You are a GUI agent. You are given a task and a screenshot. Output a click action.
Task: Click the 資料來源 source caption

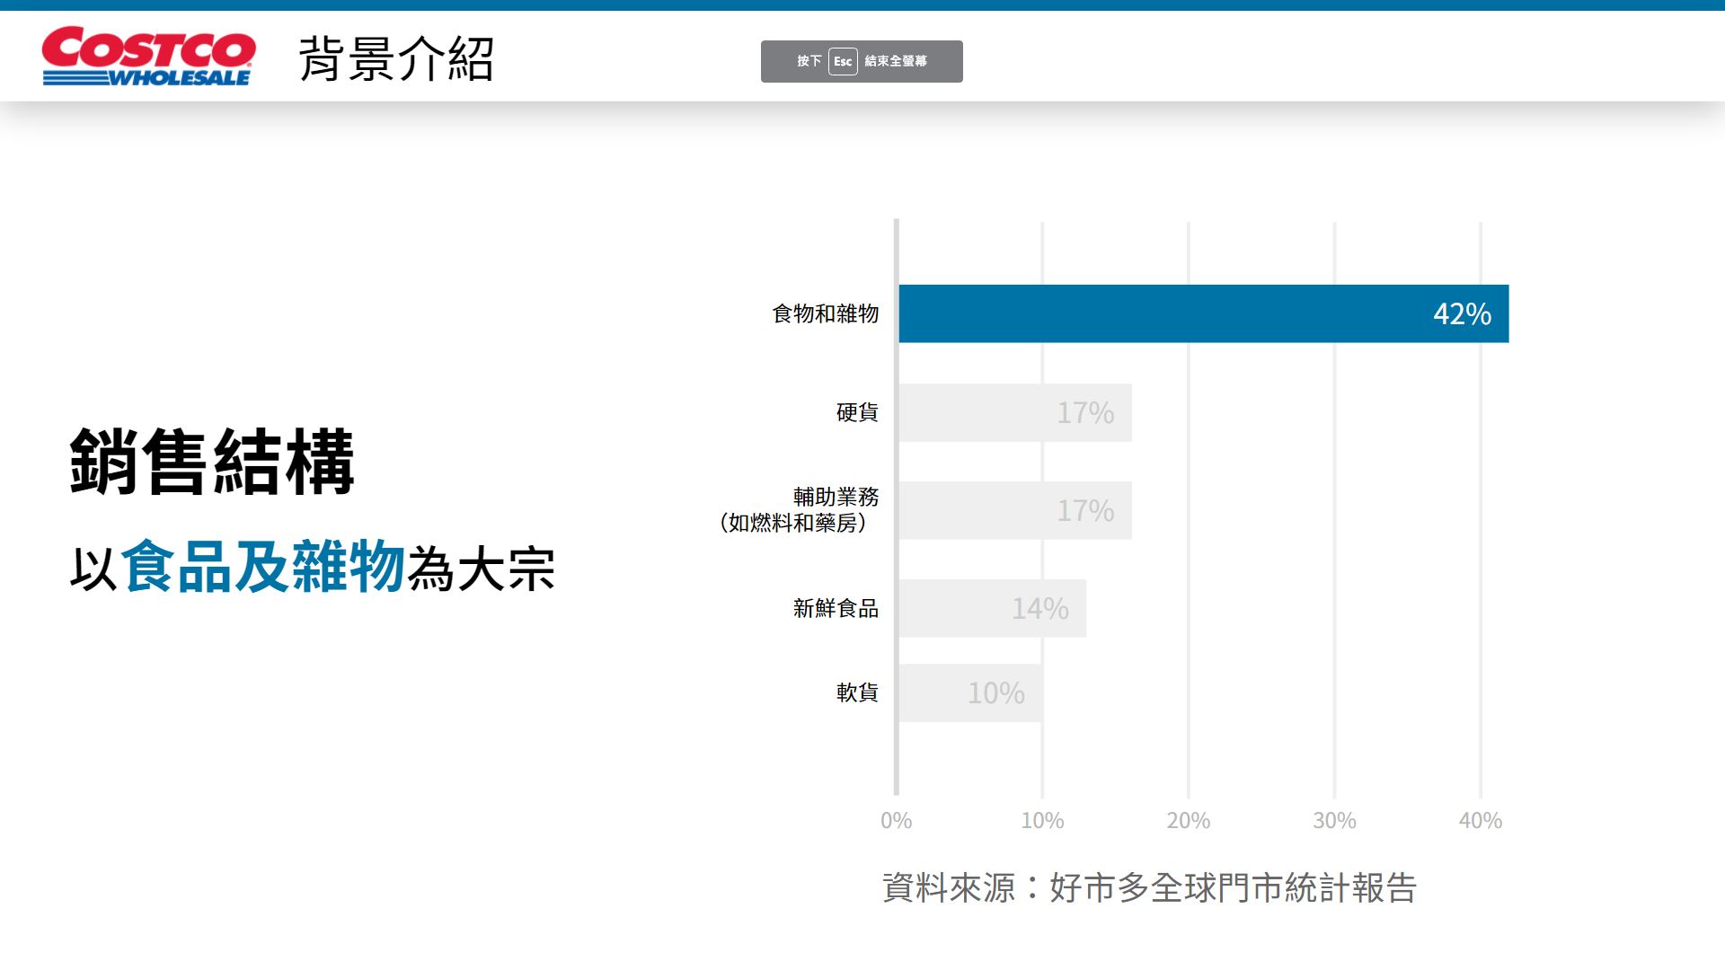1149,887
